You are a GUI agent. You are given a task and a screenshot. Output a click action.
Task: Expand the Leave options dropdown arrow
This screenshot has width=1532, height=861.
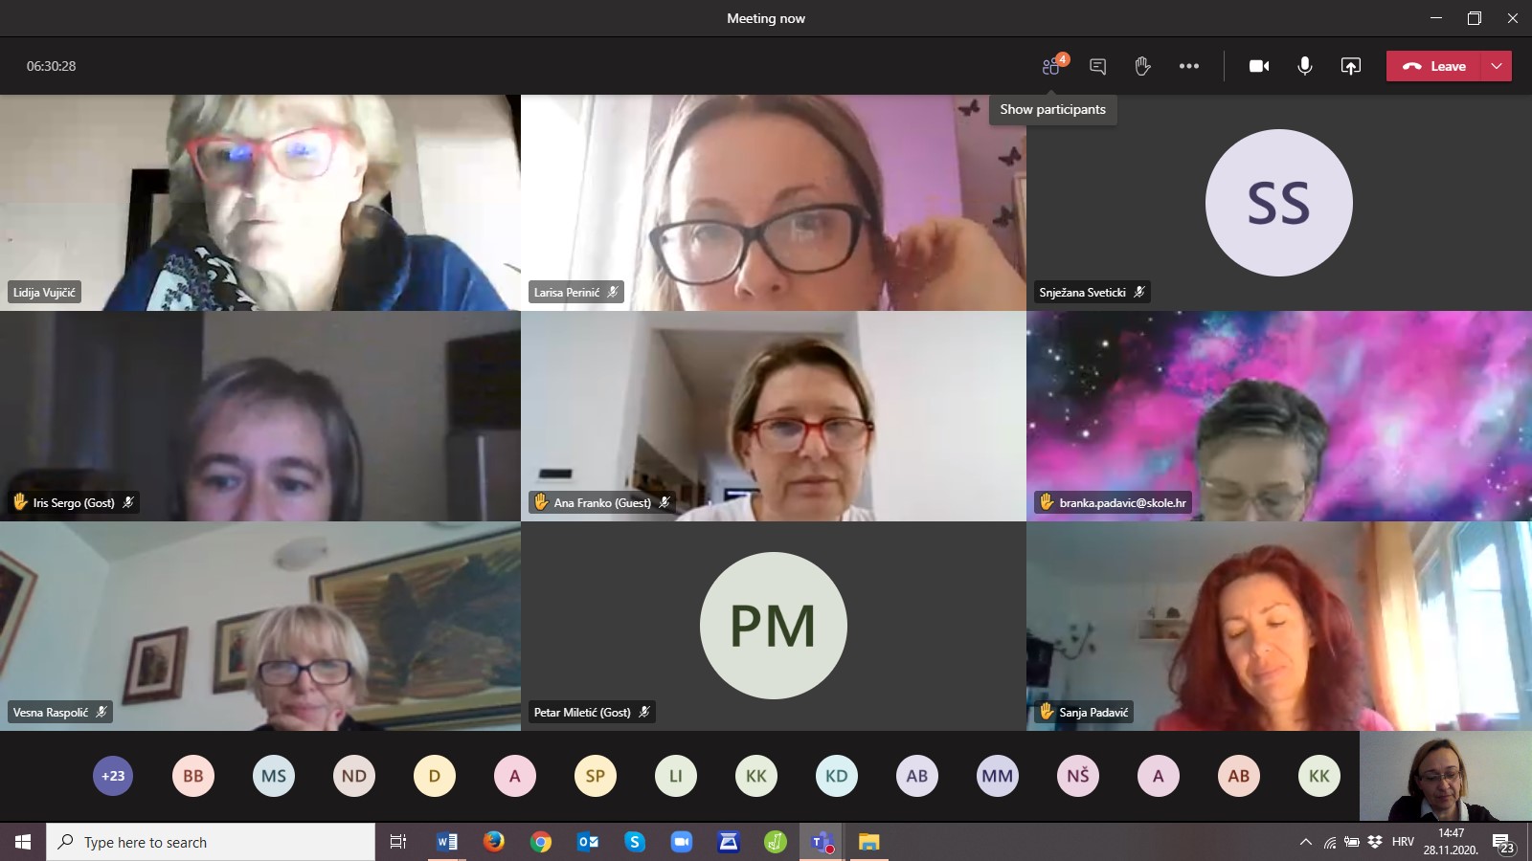click(x=1497, y=66)
